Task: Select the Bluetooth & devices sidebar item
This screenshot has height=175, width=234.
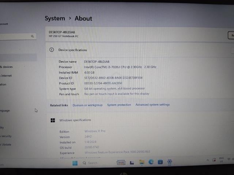Action: (6, 67)
